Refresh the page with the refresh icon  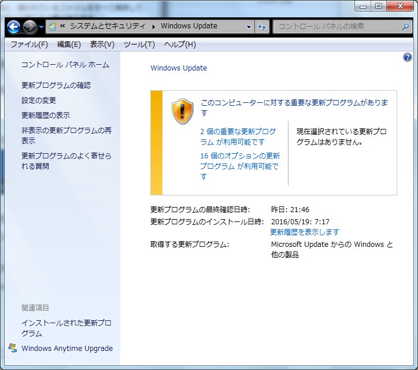(262, 27)
